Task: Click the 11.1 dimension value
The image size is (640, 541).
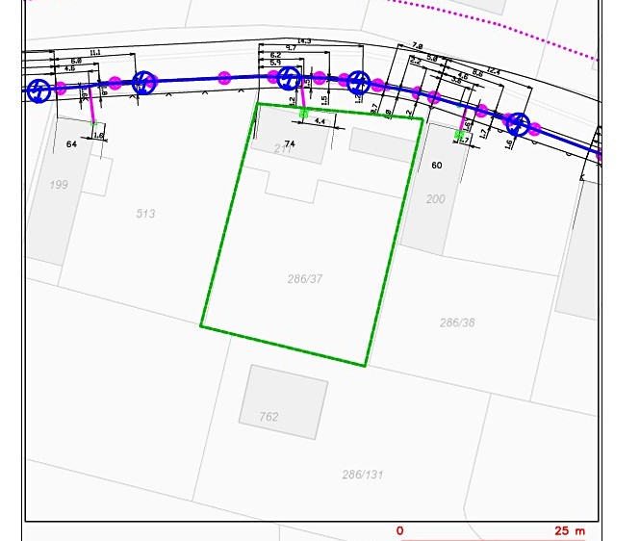Action: [94, 53]
